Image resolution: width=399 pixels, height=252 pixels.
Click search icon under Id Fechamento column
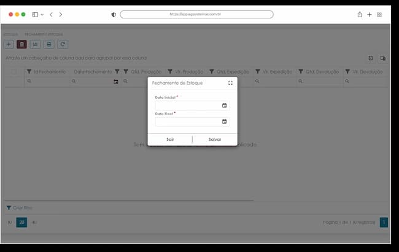tap(29, 81)
